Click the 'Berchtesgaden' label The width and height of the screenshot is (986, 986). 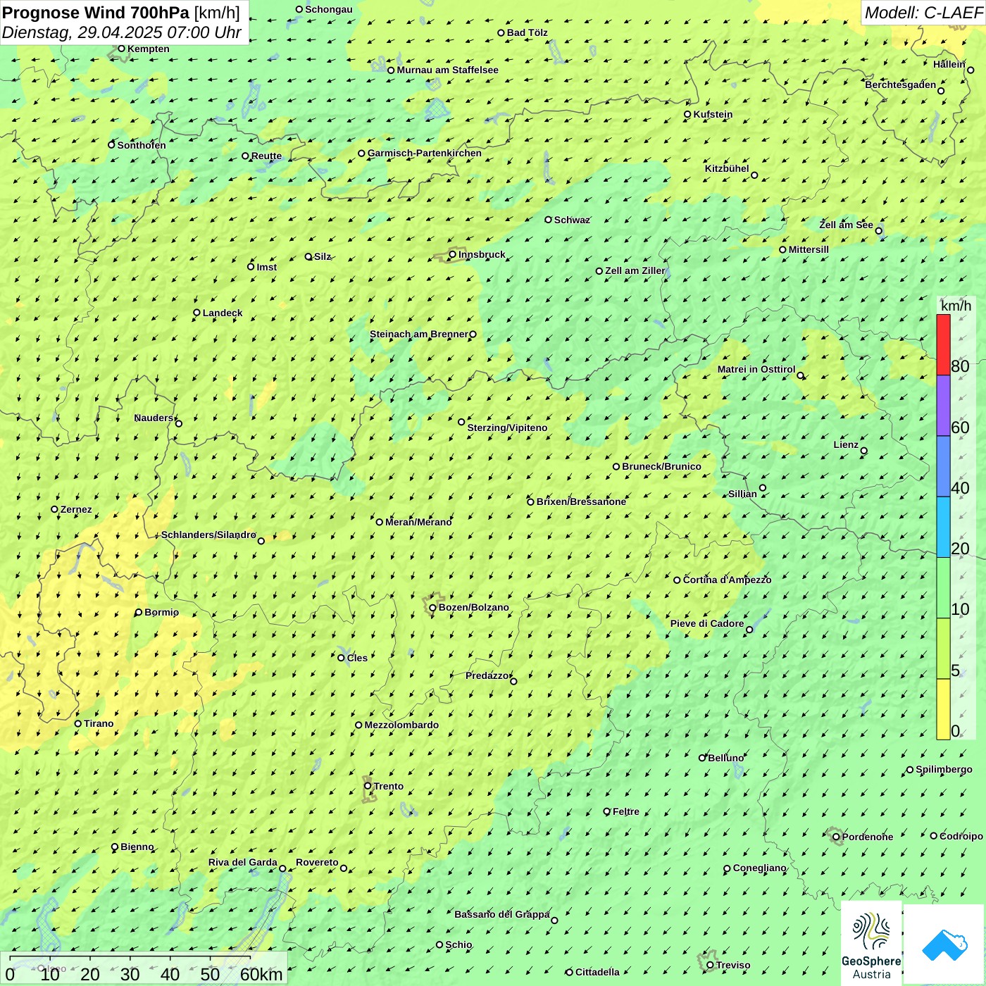901,85
